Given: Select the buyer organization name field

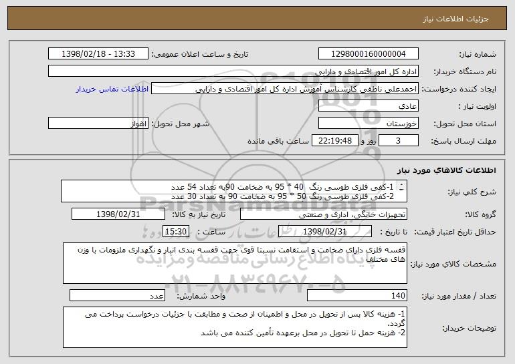Looking at the screenshot, I should (233, 71).
